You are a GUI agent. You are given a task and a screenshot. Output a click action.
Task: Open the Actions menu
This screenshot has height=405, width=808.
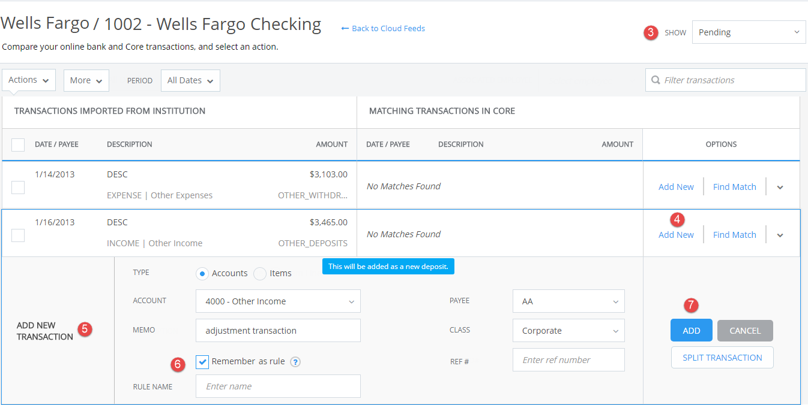(x=28, y=79)
